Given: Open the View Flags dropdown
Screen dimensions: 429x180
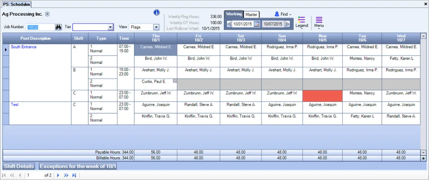Looking at the screenshot, I should click(156, 27).
